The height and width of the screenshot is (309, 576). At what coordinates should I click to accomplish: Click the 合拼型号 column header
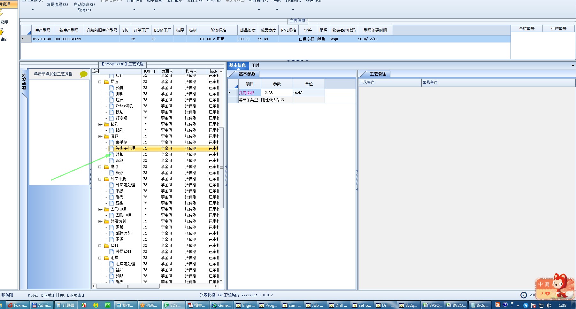[527, 28]
